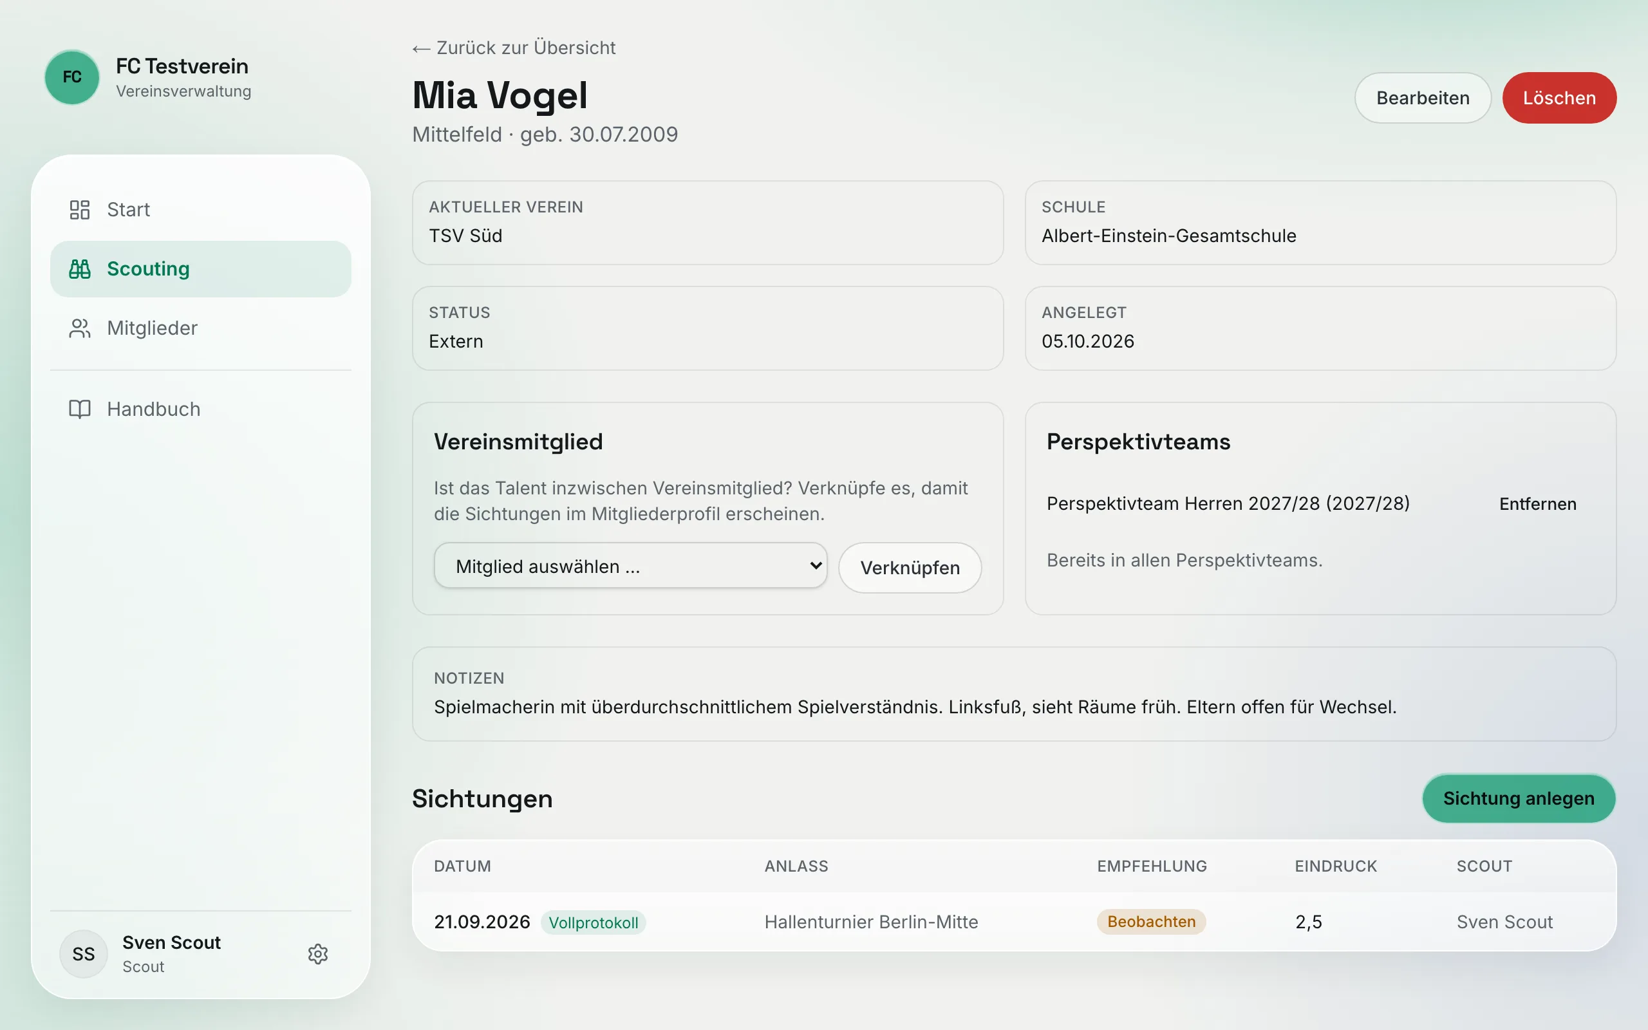Click the Scouting binoculars icon
1648x1030 pixels.
[80, 269]
